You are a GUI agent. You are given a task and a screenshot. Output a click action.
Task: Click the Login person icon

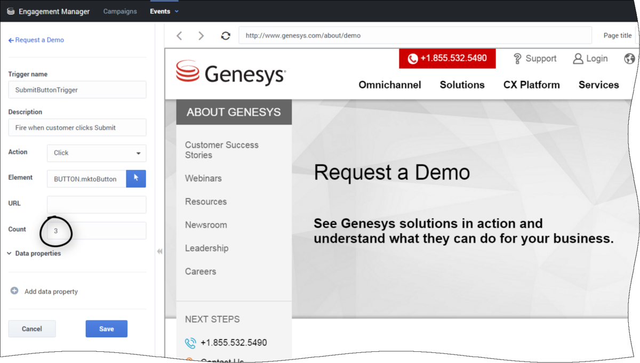point(578,59)
